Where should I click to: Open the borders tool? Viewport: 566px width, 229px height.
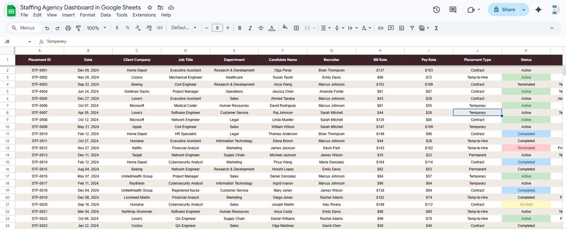(x=296, y=28)
